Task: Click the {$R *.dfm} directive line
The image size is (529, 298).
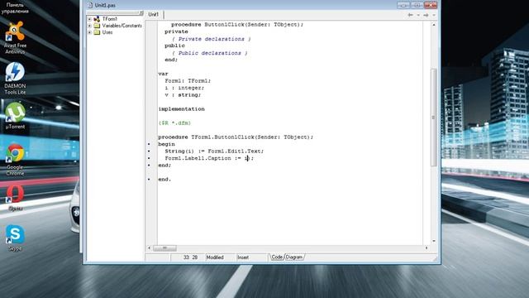Action: tap(174, 123)
